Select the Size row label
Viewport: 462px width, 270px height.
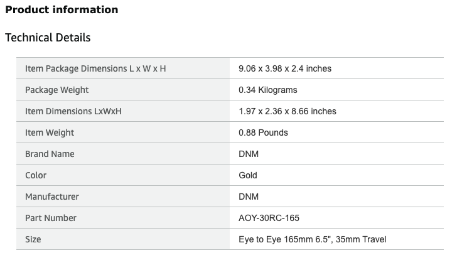[x=33, y=239]
